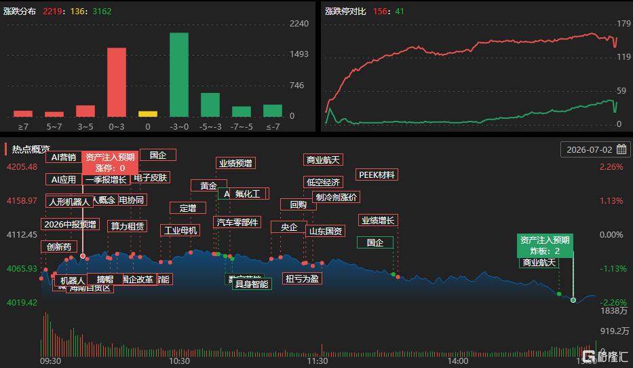Select the PEEK材料 hotspot label
This screenshot has height=368, width=633.
point(377,175)
